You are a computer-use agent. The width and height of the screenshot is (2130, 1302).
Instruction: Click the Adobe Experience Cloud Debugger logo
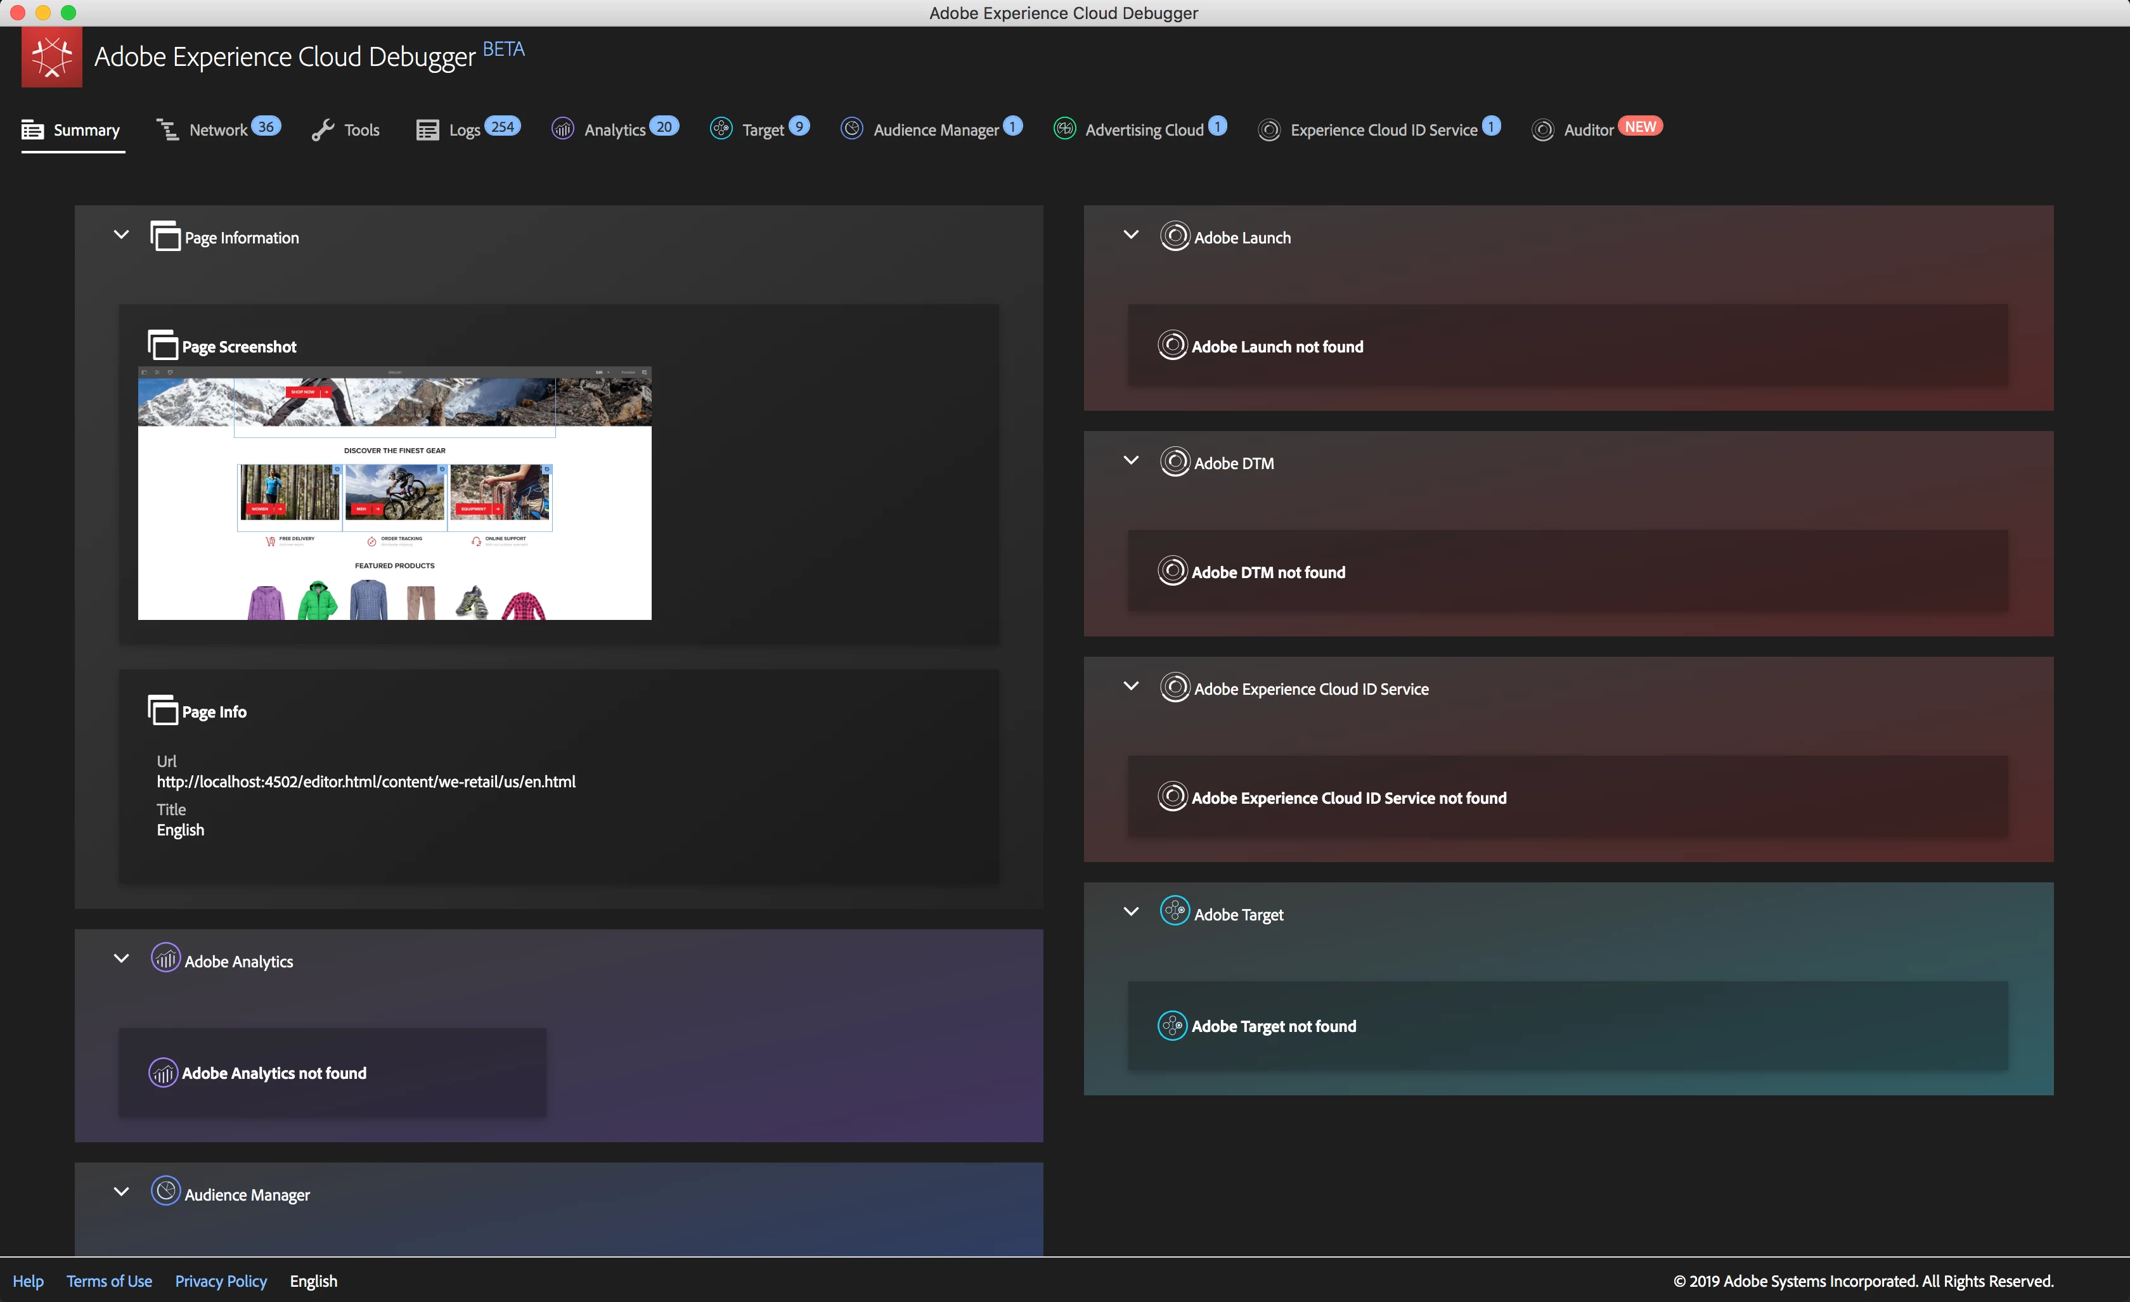pos(52,56)
